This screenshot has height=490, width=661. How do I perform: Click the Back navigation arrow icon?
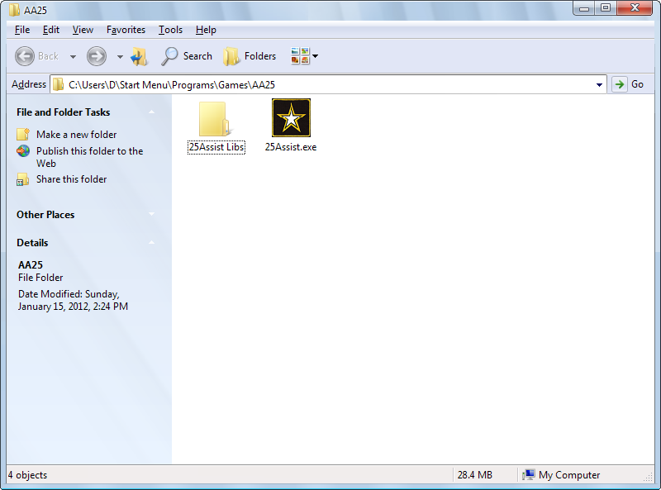pos(25,56)
